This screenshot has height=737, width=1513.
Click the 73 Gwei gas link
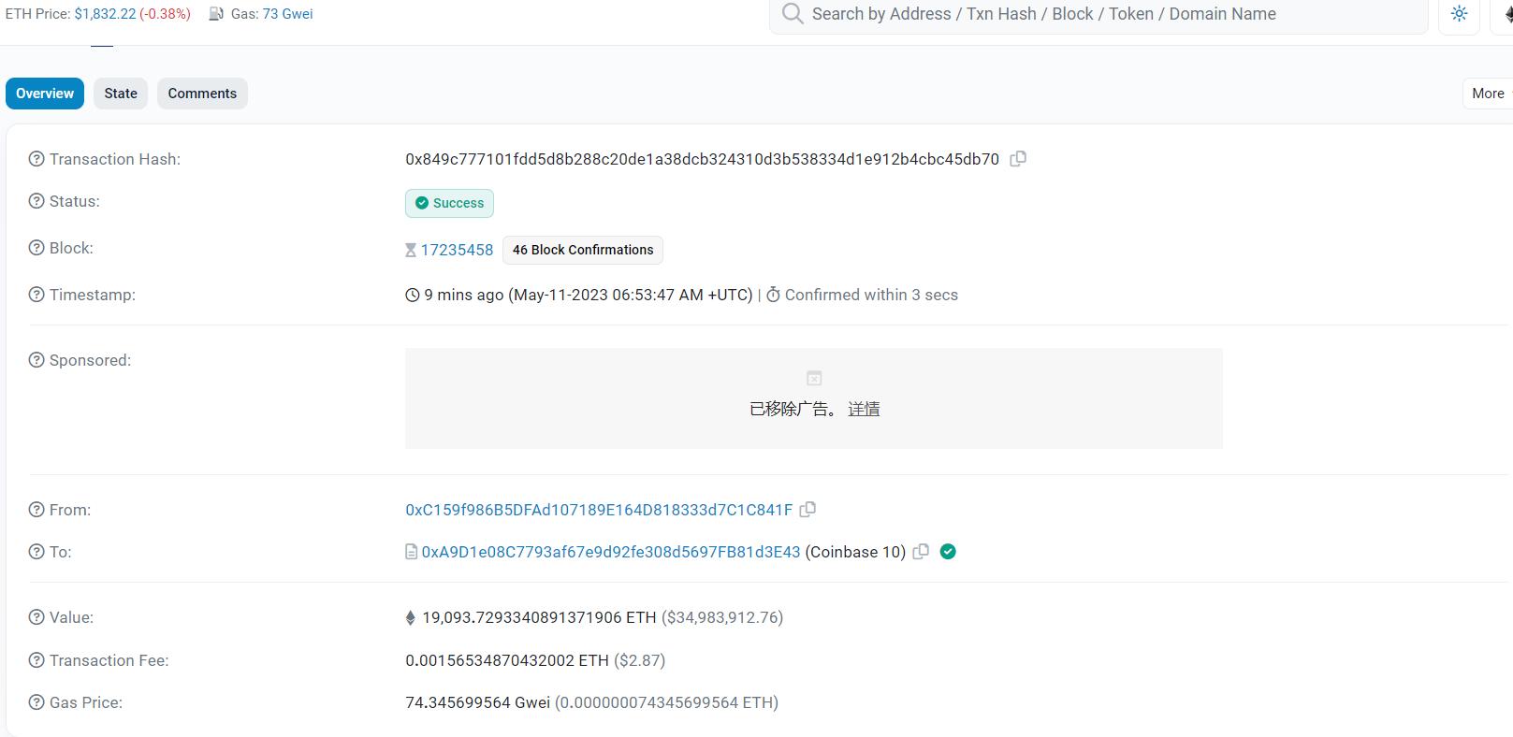click(x=287, y=14)
